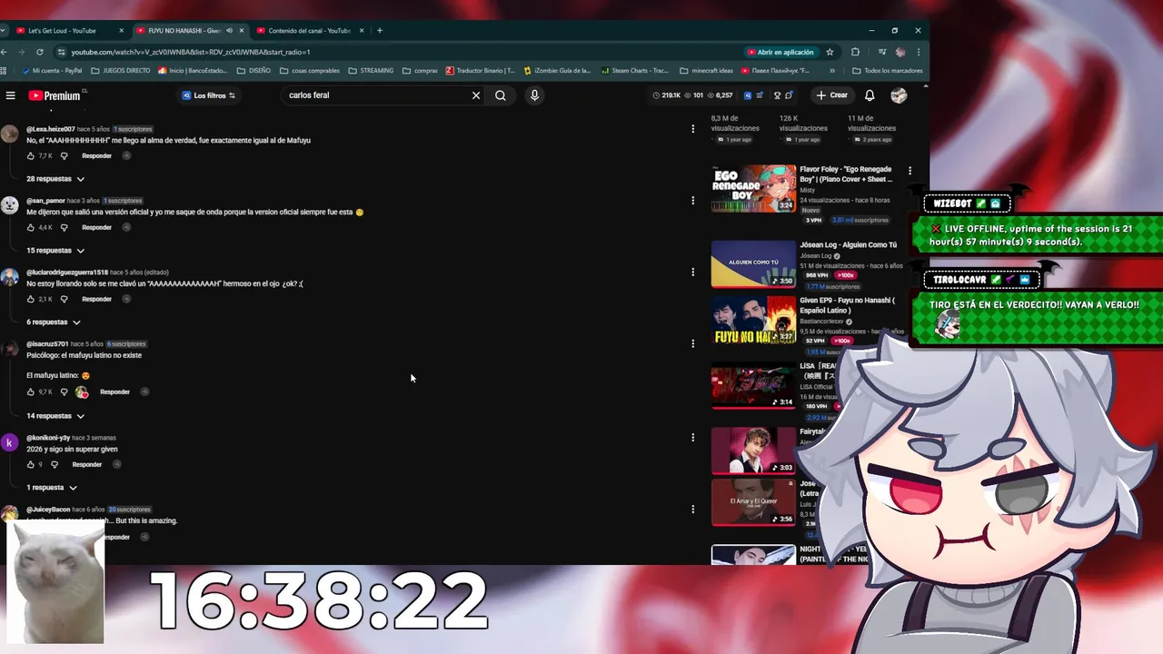Open the STREAMING bookmarks folder
Screen dimensions: 1163x654
371,71
